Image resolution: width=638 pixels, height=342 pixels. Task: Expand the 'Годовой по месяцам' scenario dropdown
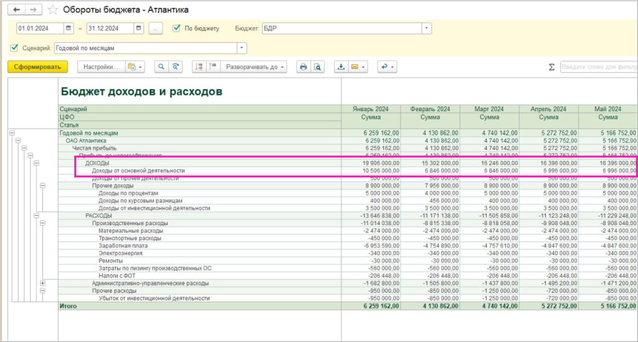(x=242, y=48)
